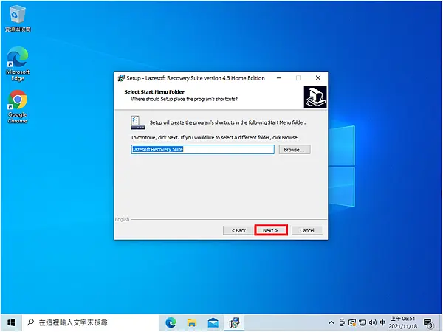Image resolution: width=443 pixels, height=332 pixels.
Task: Click the network tray icon
Action: pyautogui.click(x=363, y=322)
